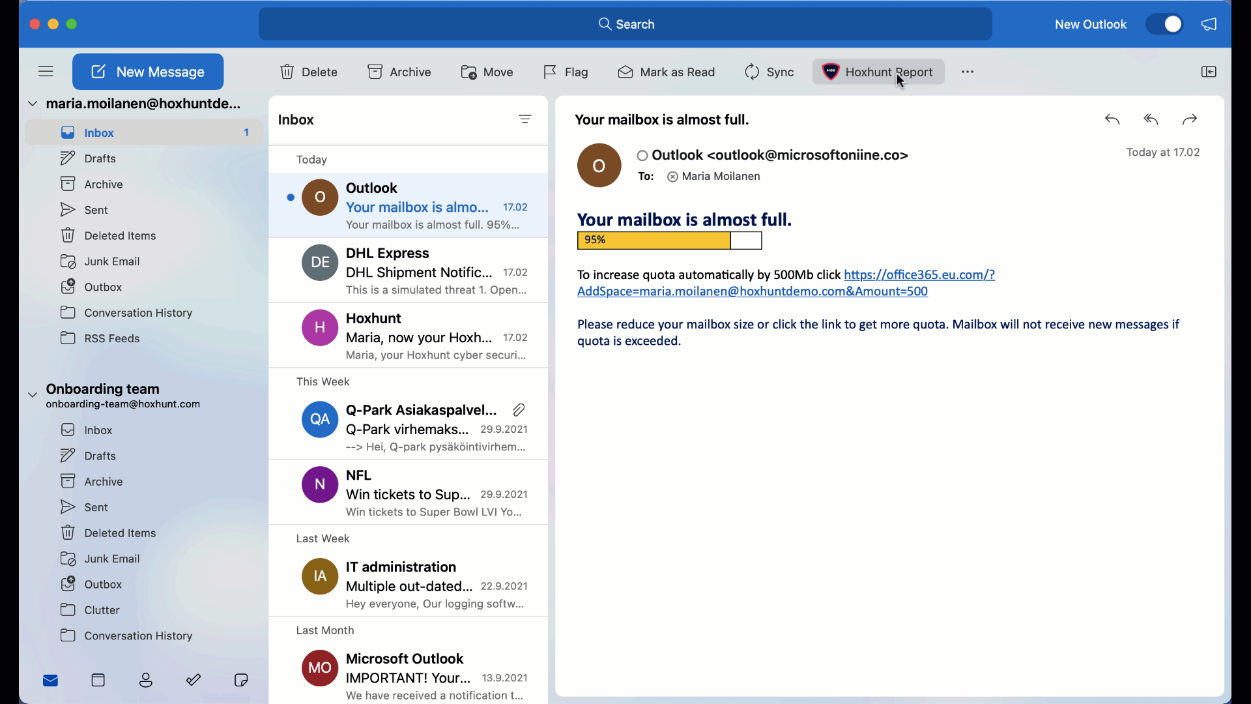Viewport: 1251px width, 704px height.
Task: Switch off the New Outlook toggle
Action: click(1165, 24)
